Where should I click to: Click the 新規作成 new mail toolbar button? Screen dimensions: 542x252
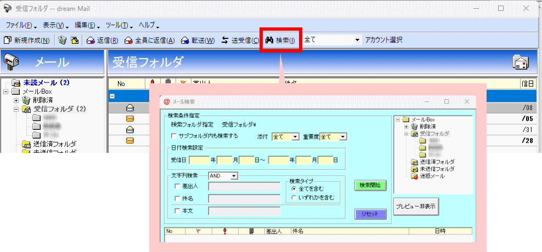coord(26,40)
